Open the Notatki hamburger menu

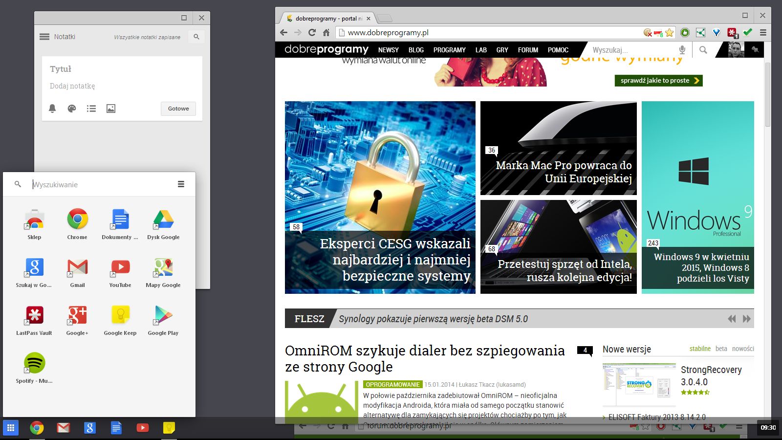(x=44, y=37)
